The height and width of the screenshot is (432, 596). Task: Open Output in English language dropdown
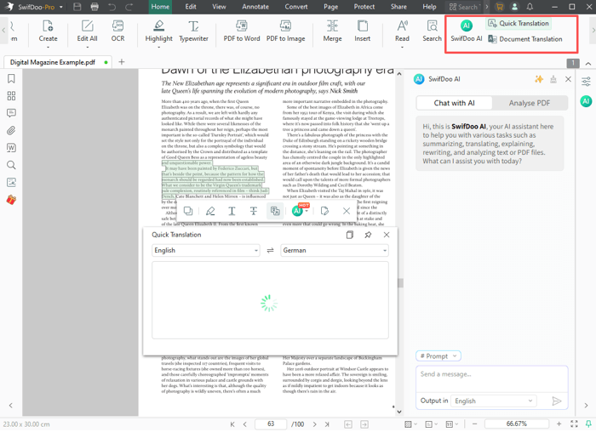coord(494,401)
